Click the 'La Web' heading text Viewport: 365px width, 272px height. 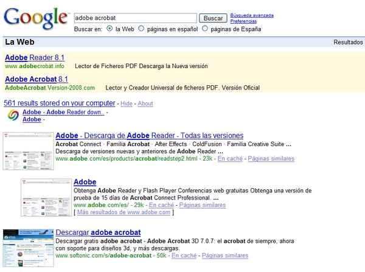point(20,42)
